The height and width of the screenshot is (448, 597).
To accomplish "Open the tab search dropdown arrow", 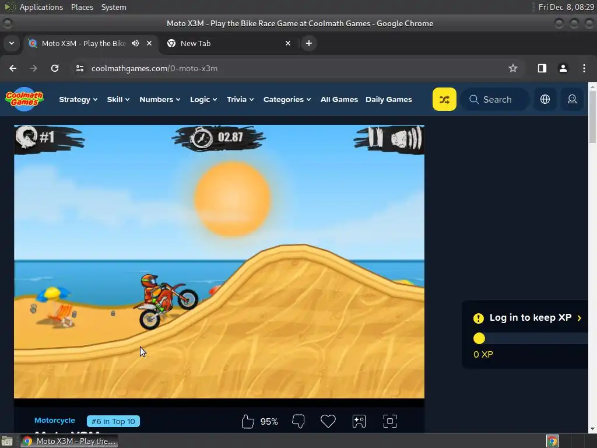I will (12, 43).
